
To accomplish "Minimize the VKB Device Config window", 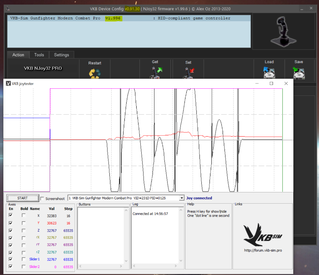I will coord(302,9).
